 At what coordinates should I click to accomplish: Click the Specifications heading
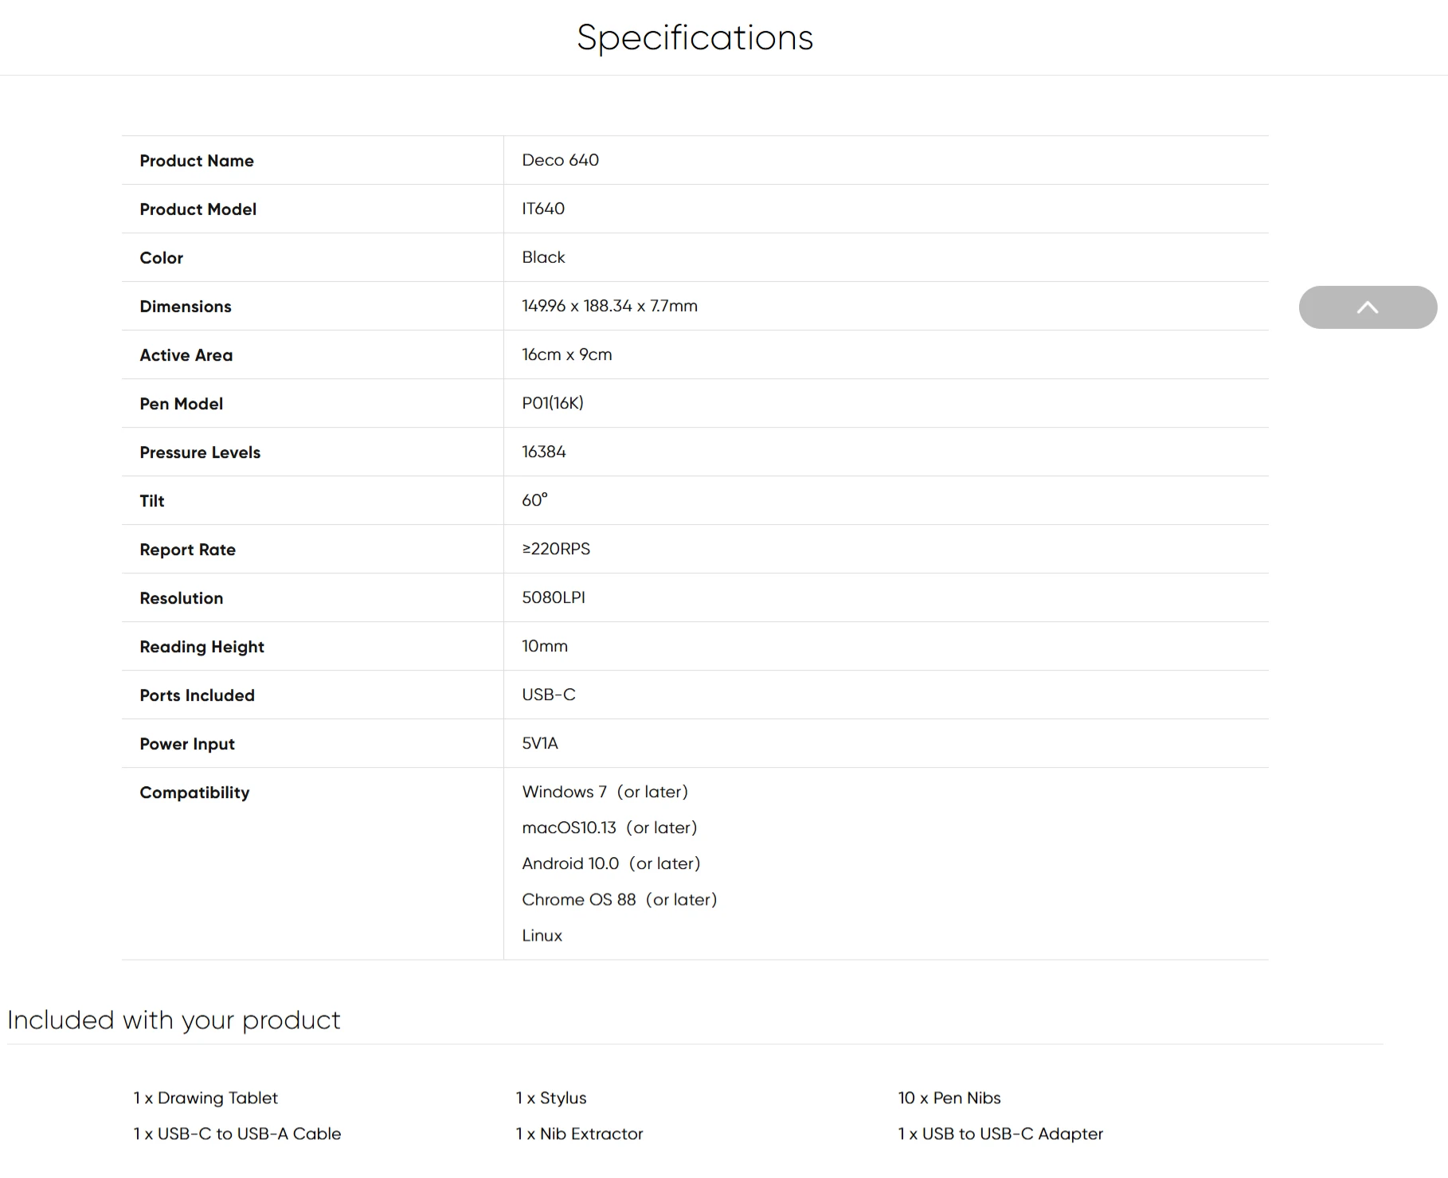(695, 37)
